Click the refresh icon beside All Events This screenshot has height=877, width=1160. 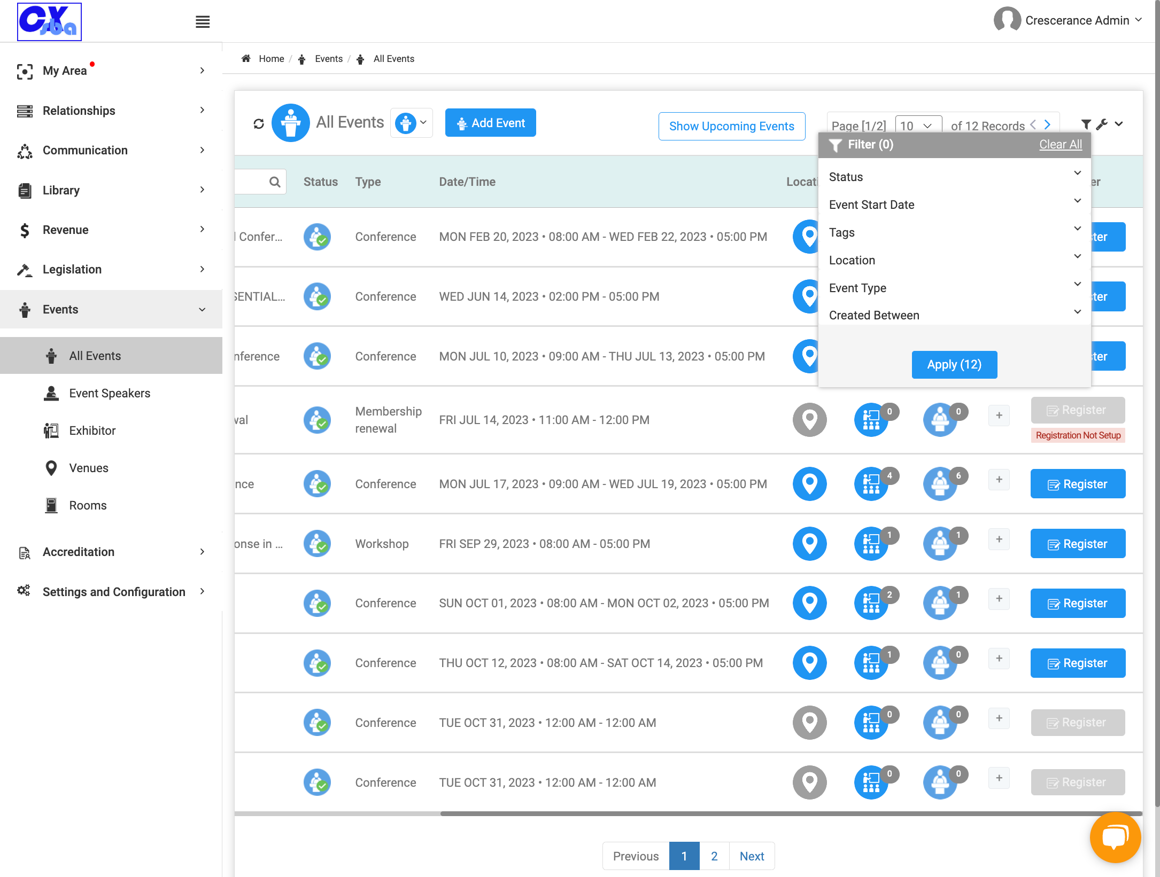click(x=259, y=123)
